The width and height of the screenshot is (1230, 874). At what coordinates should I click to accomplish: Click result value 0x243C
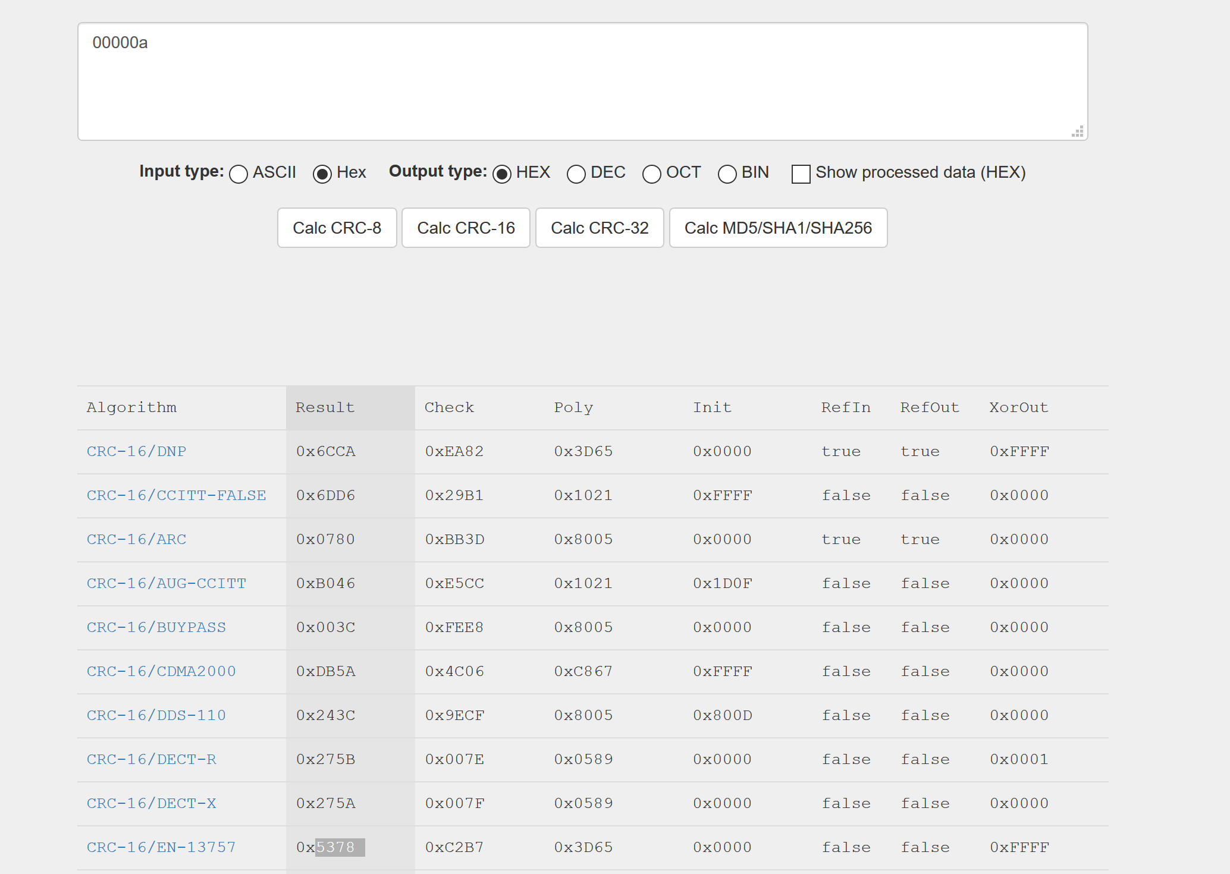coord(325,715)
